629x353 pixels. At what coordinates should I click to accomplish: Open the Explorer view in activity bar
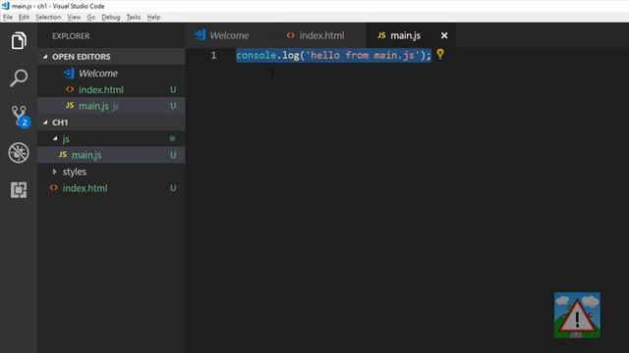pos(19,40)
